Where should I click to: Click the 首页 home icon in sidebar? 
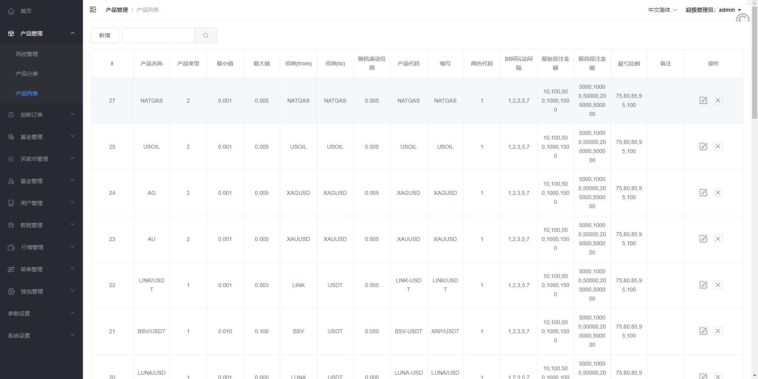tap(11, 11)
